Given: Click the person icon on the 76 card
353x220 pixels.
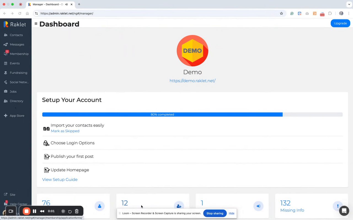Looking at the screenshot, I should pyautogui.click(x=100, y=206).
